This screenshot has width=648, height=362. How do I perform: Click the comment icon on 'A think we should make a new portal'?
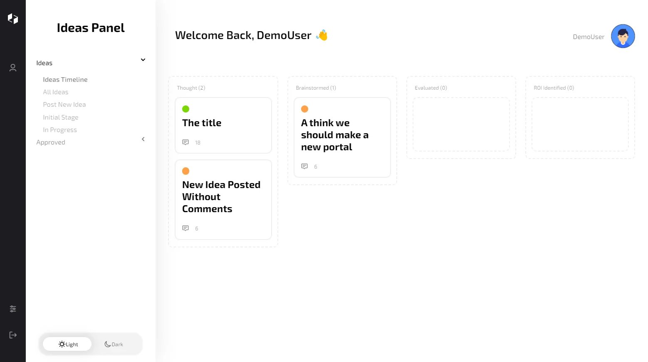pyautogui.click(x=304, y=166)
